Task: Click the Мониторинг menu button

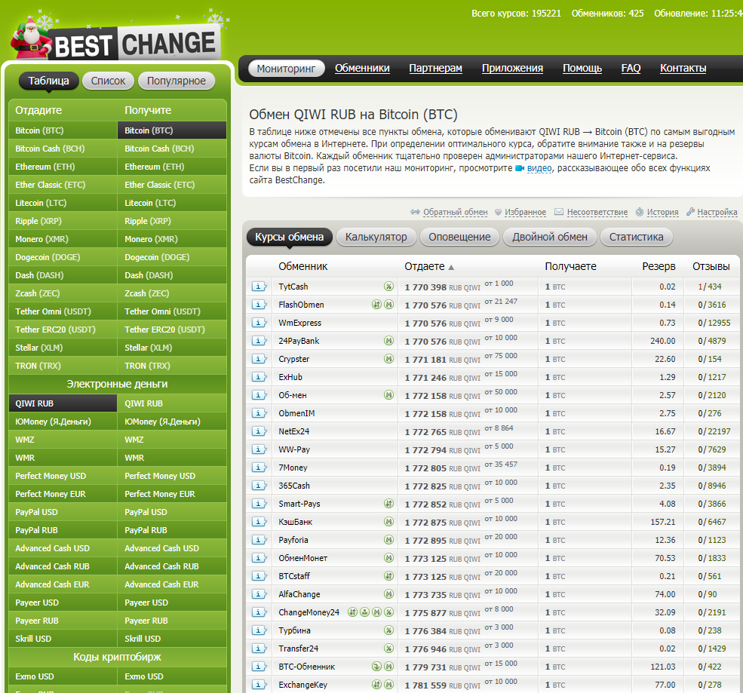Action: tap(286, 69)
